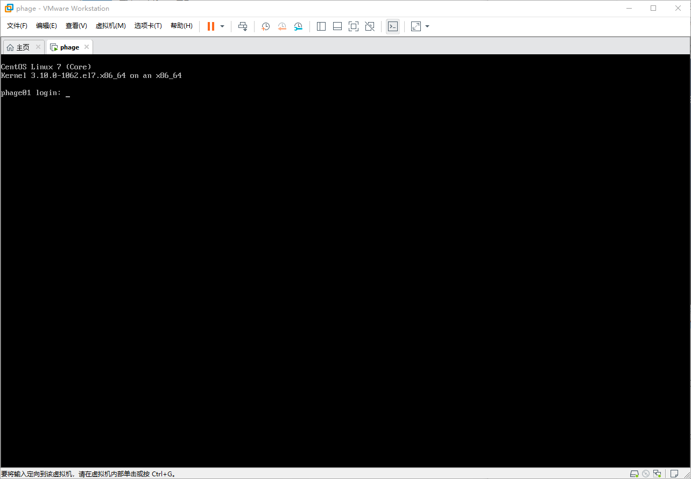Screen dimensions: 691x479
Task: Click the message log note icon
Action: point(674,474)
